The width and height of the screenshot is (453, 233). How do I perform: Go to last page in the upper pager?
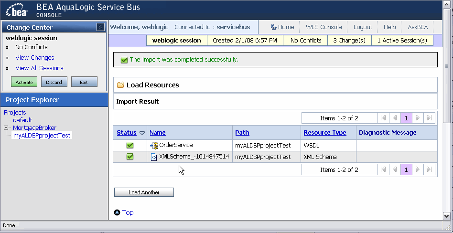tap(429, 118)
